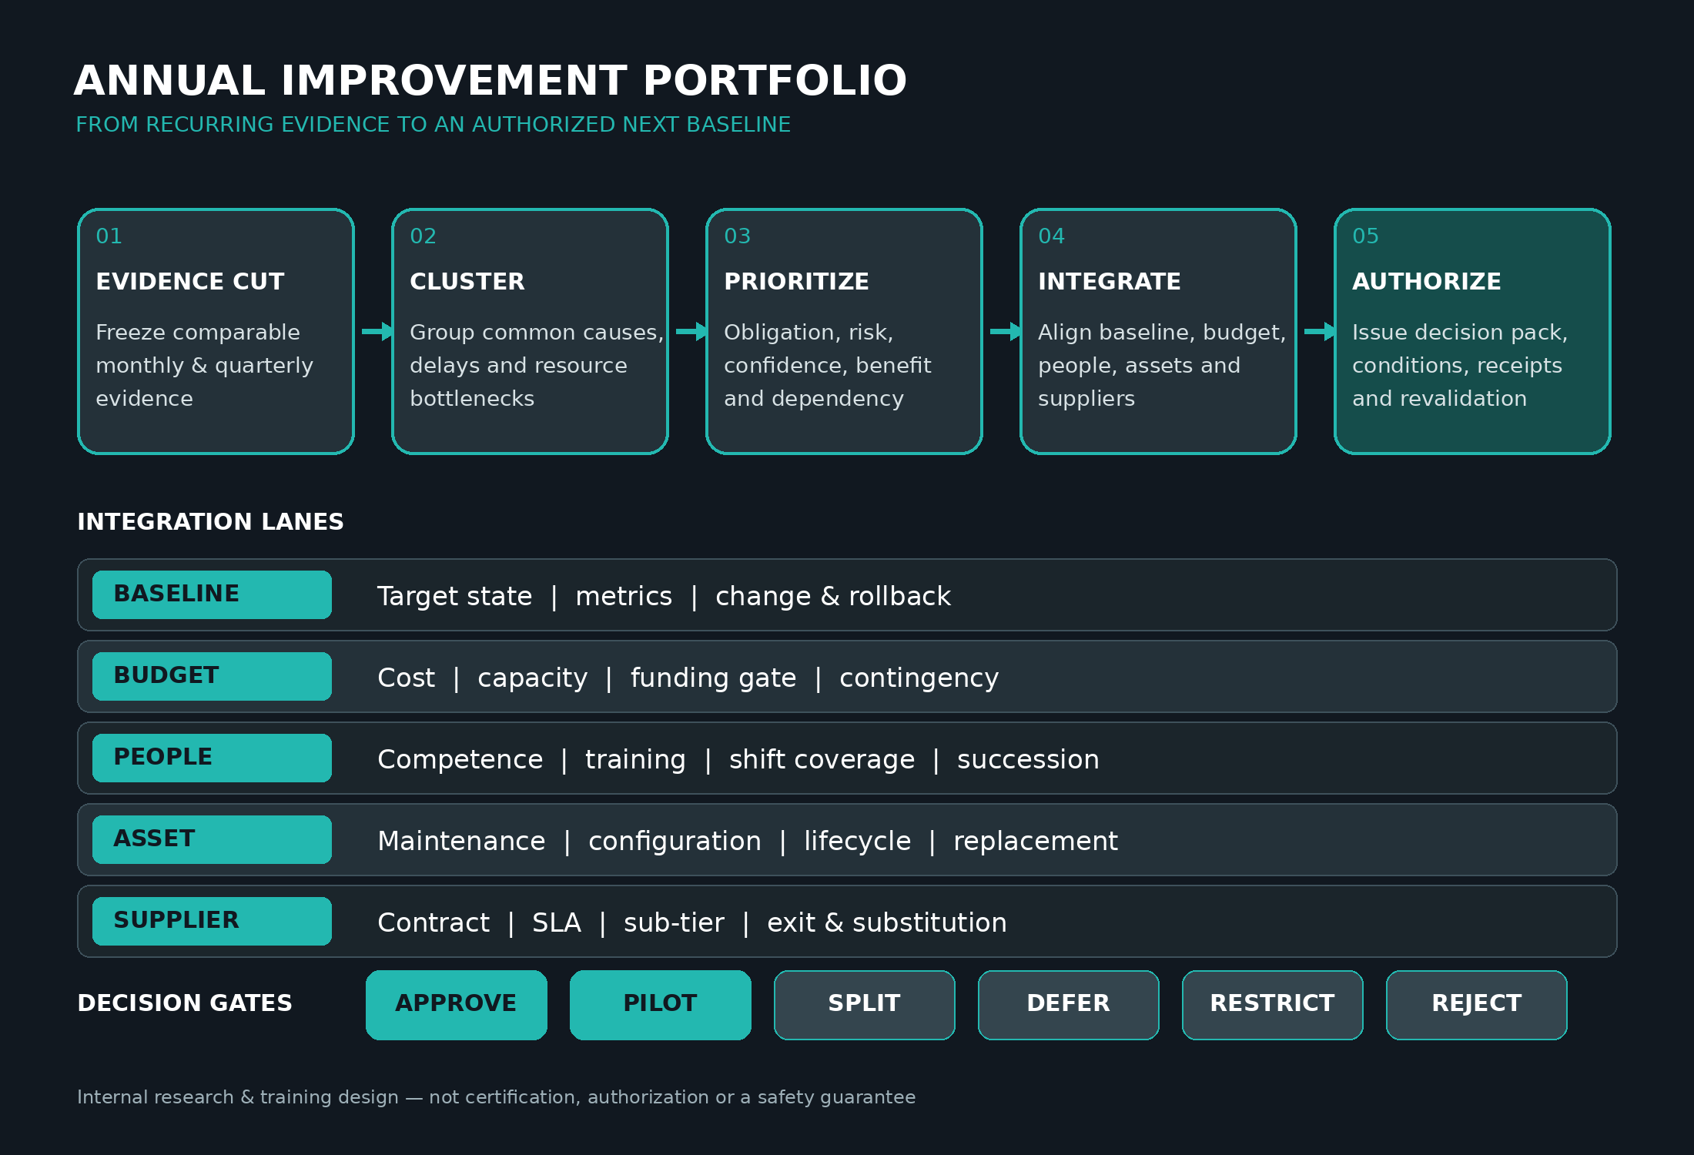Click 'capacity' in the Budget lane

coord(532,678)
